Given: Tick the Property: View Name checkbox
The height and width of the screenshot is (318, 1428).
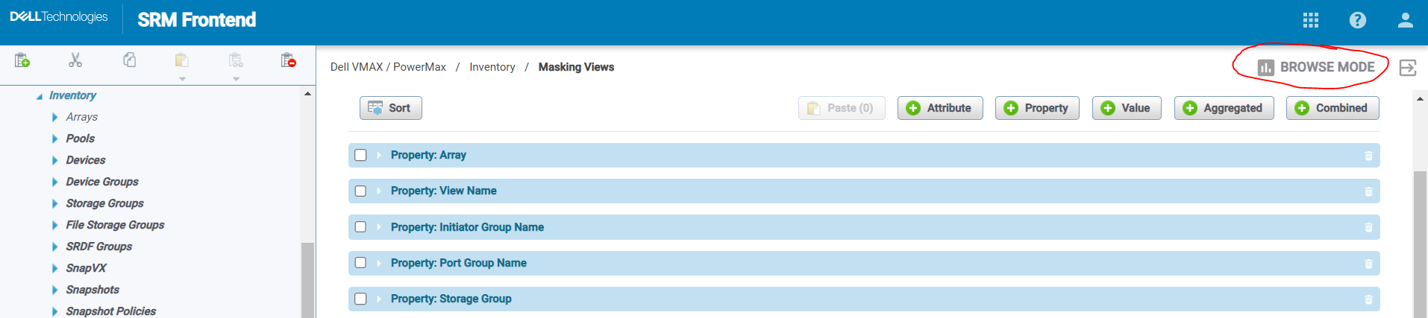Looking at the screenshot, I should pos(360,191).
